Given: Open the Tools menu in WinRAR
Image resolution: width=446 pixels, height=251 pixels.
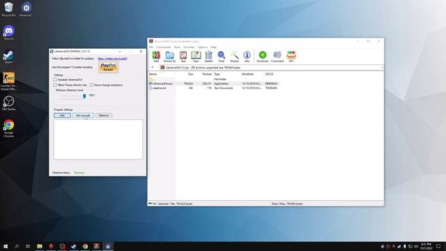Looking at the screenshot, I should 177,47.
